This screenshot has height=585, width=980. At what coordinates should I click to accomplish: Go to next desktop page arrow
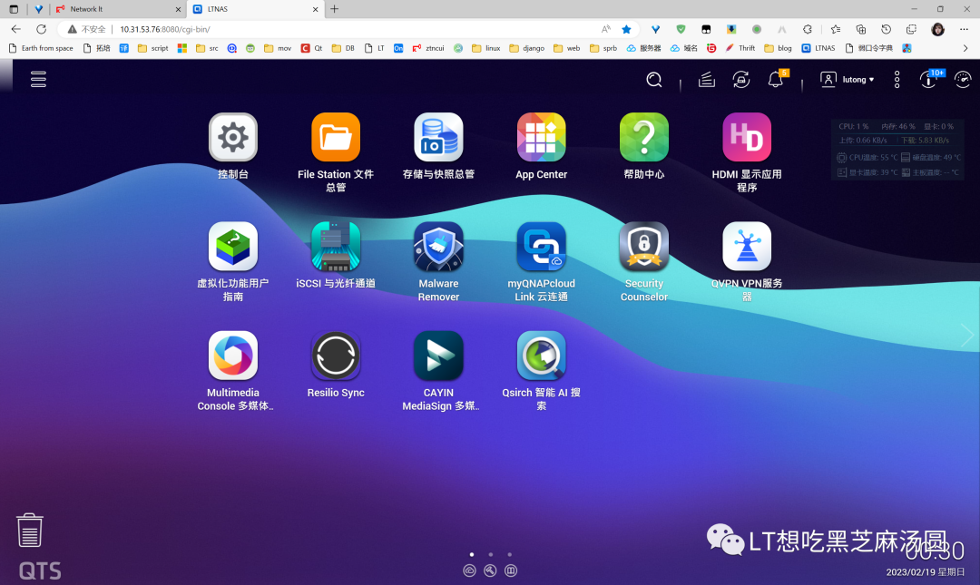pos(967,336)
